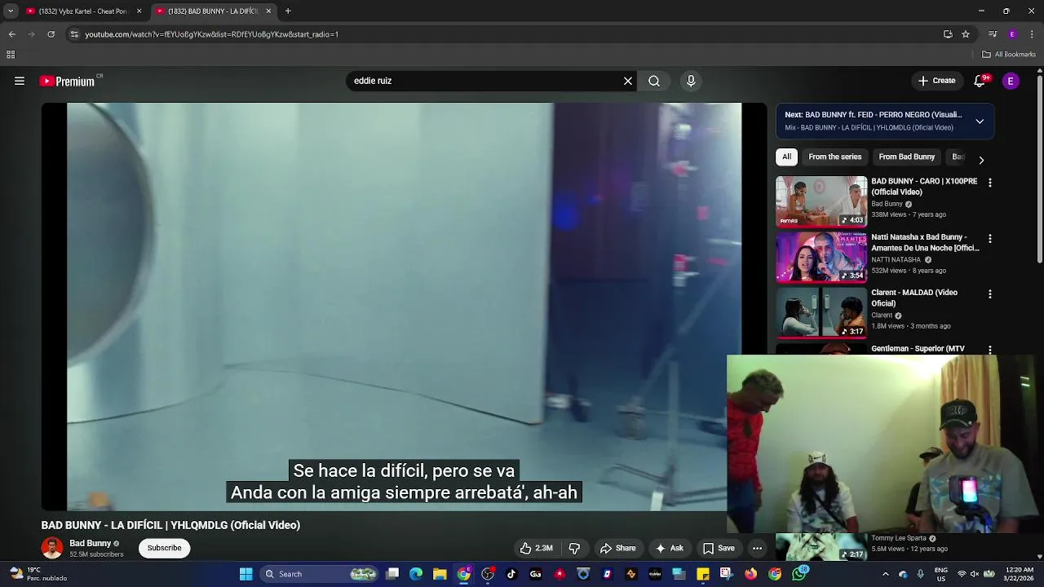Install or cast icon in address bar

[x=948, y=34]
